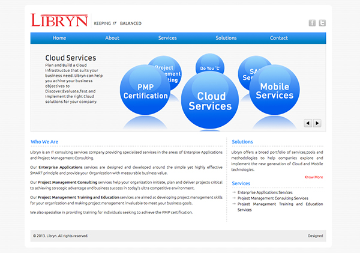Open Enterprise Applications Services link
This screenshot has width=360, height=253.
(x=265, y=192)
